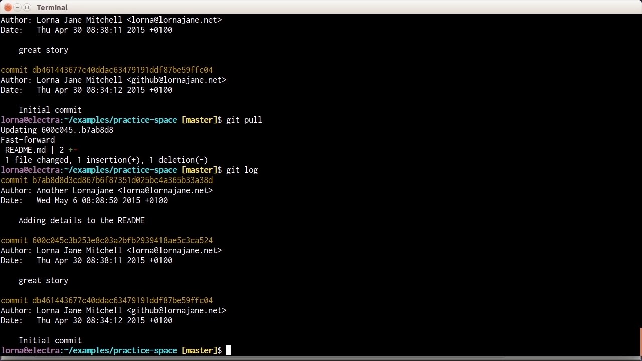Click commit hash b7ab8d8d3cd867b6f87351d025bc4a365b33a38d

click(x=122, y=180)
